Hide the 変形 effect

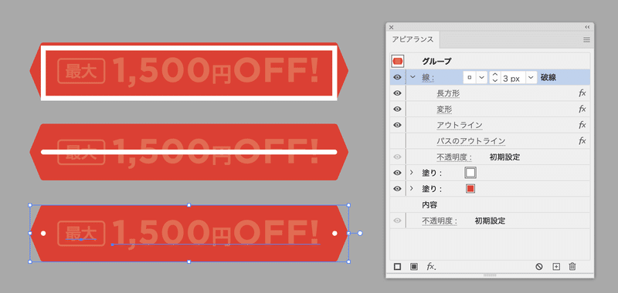click(x=398, y=109)
